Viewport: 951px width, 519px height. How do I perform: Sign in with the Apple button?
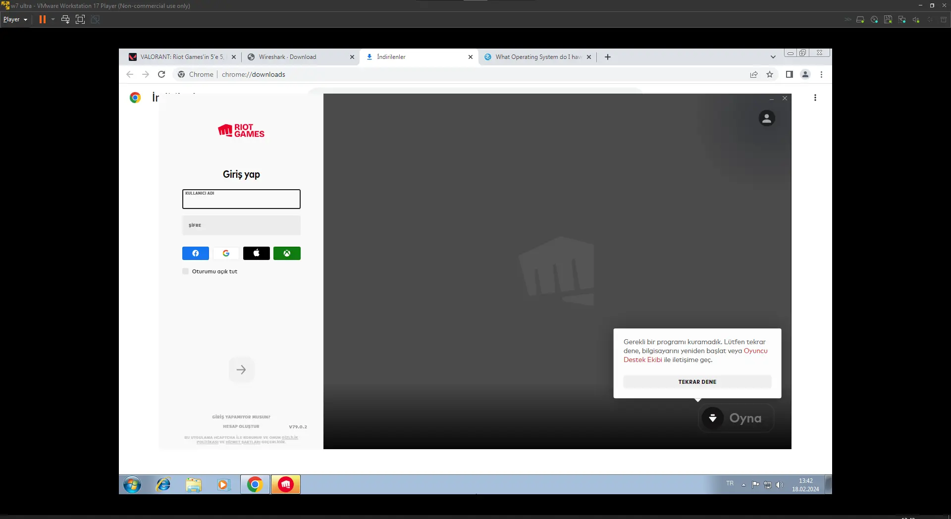pyautogui.click(x=257, y=253)
